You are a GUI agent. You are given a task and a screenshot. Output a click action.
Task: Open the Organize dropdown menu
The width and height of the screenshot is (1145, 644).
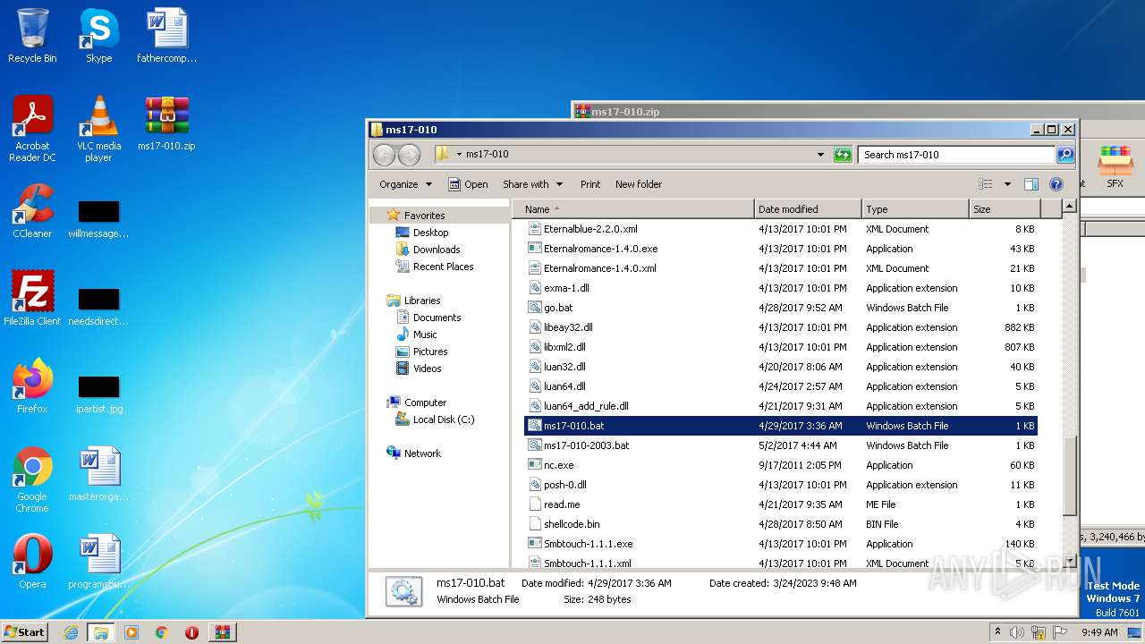point(405,184)
